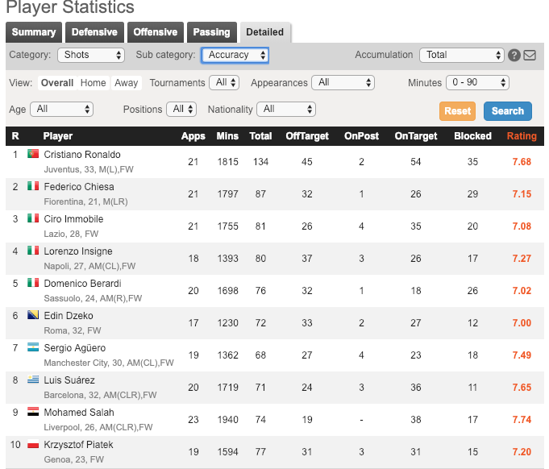
Task: Switch view to Home matches
Action: click(94, 83)
